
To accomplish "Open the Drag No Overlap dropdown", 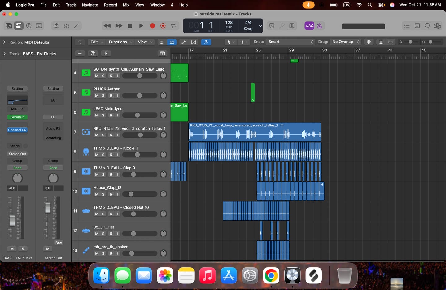I will 346,42.
